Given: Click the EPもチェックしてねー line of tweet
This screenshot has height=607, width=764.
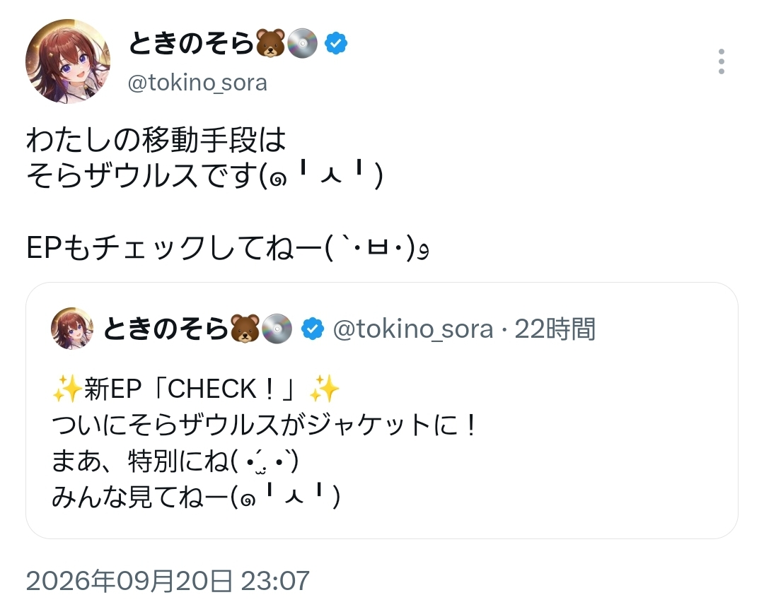Looking at the screenshot, I should click(228, 247).
